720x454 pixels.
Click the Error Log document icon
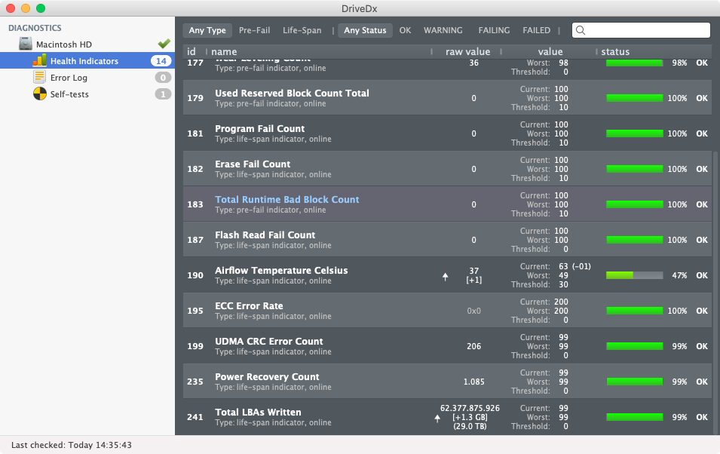point(39,77)
